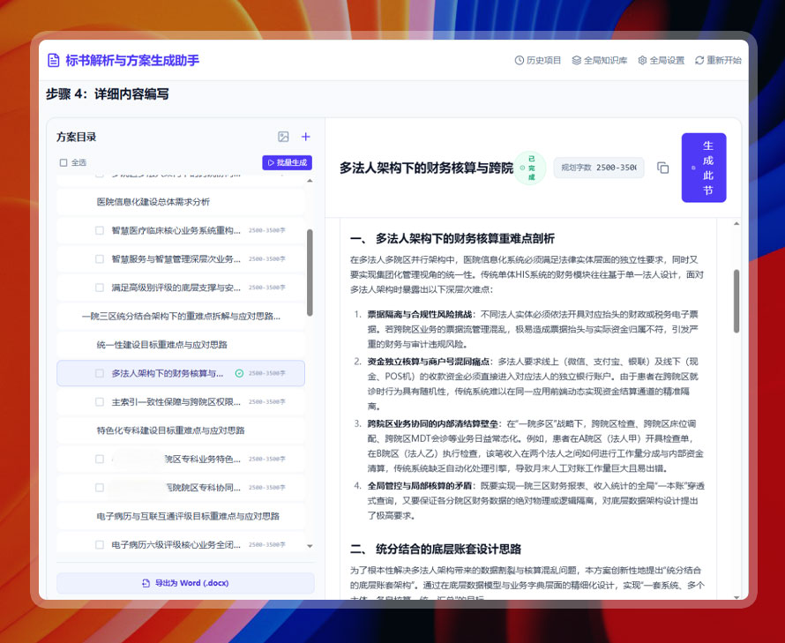Viewport: 785px width, 643px height.
Task: Open 历史项目 link
Action: tap(538, 60)
